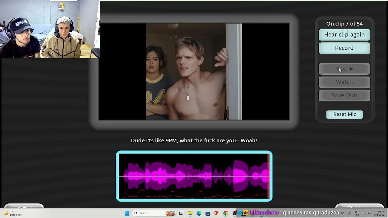Open OBS Studio from the taskbar
Screen dimensions: 388x218
234,213
